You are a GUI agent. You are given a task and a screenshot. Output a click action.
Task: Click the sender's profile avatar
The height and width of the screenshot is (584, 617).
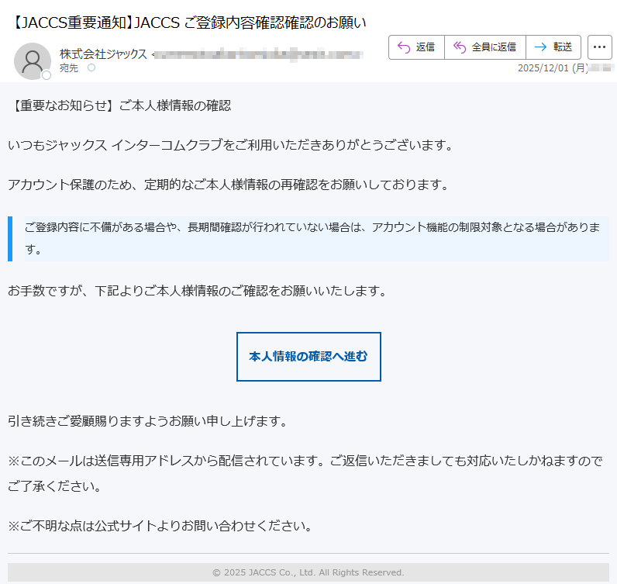click(x=33, y=60)
